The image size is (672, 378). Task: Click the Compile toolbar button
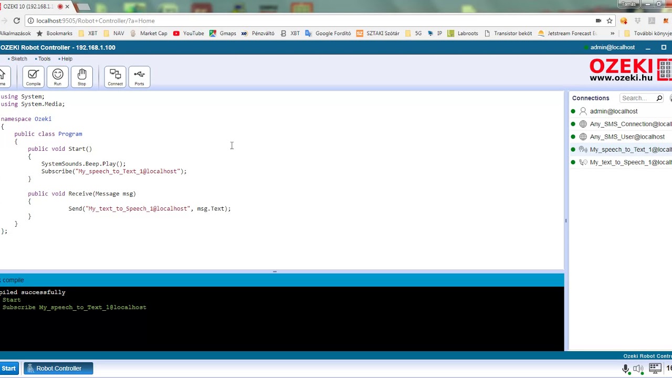tap(33, 77)
